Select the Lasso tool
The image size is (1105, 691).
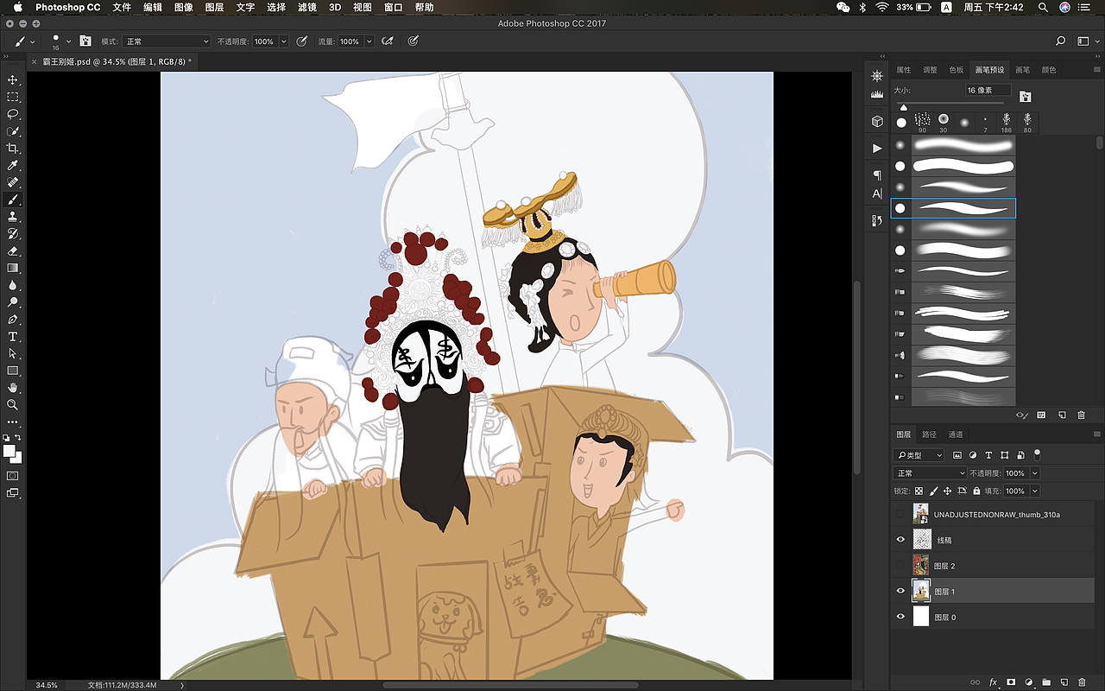(13, 114)
